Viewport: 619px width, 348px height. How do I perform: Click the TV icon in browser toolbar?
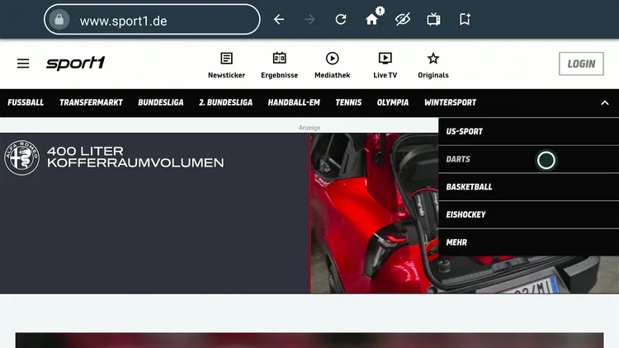pyautogui.click(x=433, y=19)
